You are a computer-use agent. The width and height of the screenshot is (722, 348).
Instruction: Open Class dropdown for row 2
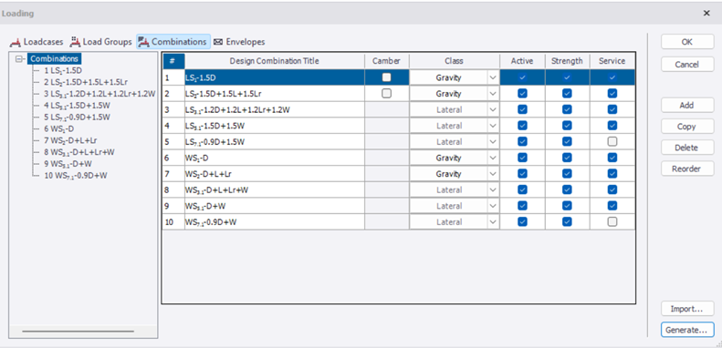click(x=493, y=93)
